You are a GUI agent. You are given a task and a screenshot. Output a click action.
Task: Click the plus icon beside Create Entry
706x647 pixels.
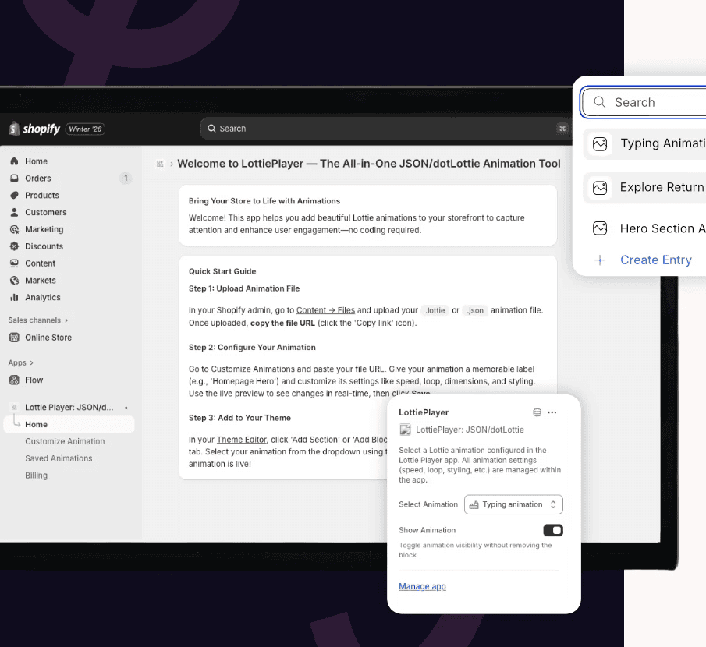tap(600, 260)
